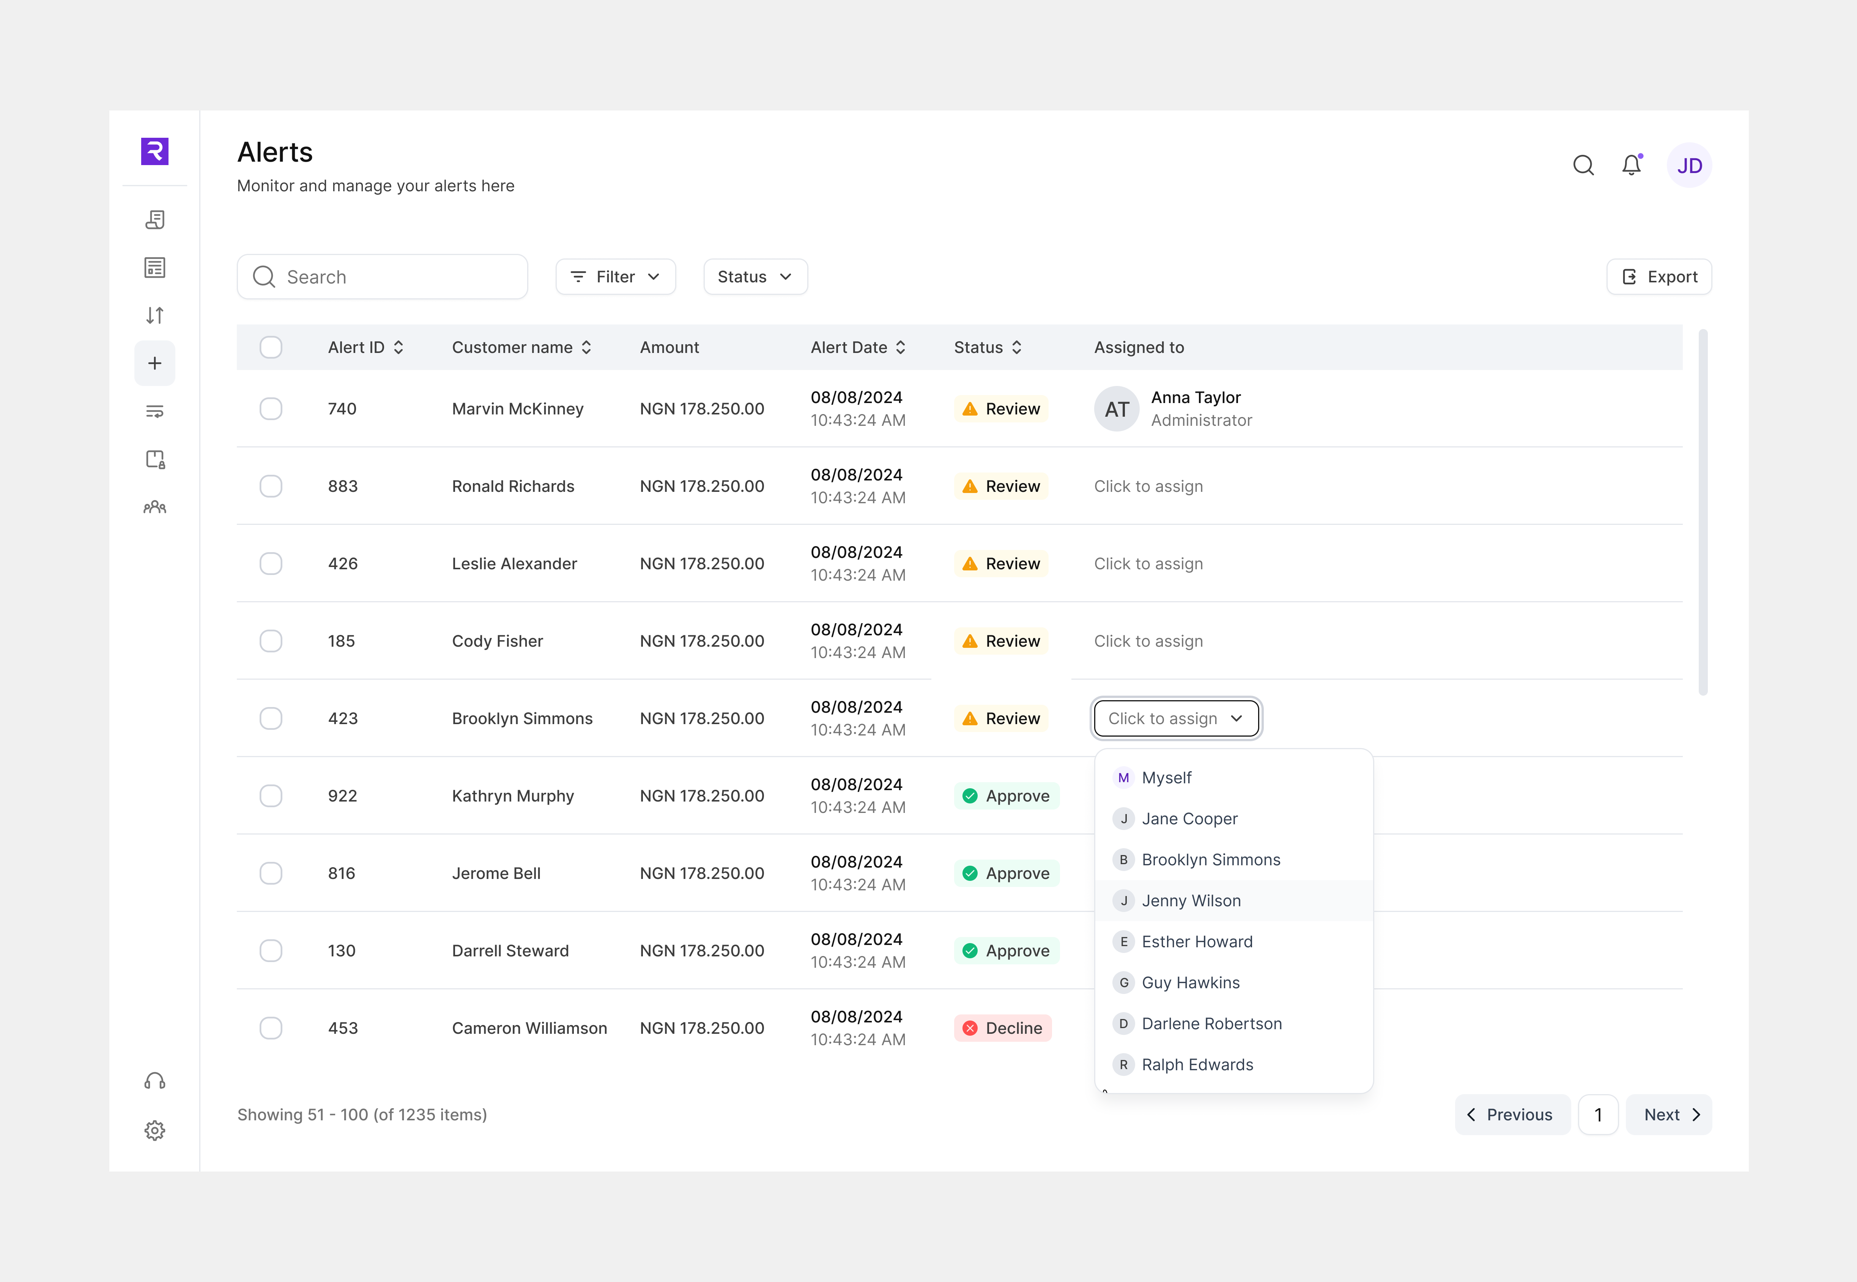Click the Amount column header
Viewport: 1857px width, 1282px height.
tap(669, 347)
